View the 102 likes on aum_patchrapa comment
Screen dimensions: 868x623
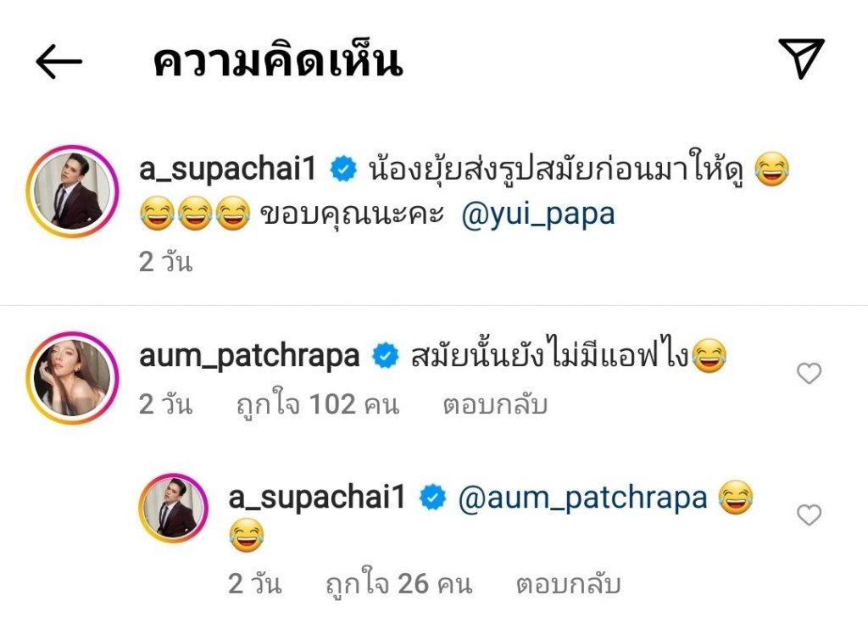pyautogui.click(x=318, y=405)
